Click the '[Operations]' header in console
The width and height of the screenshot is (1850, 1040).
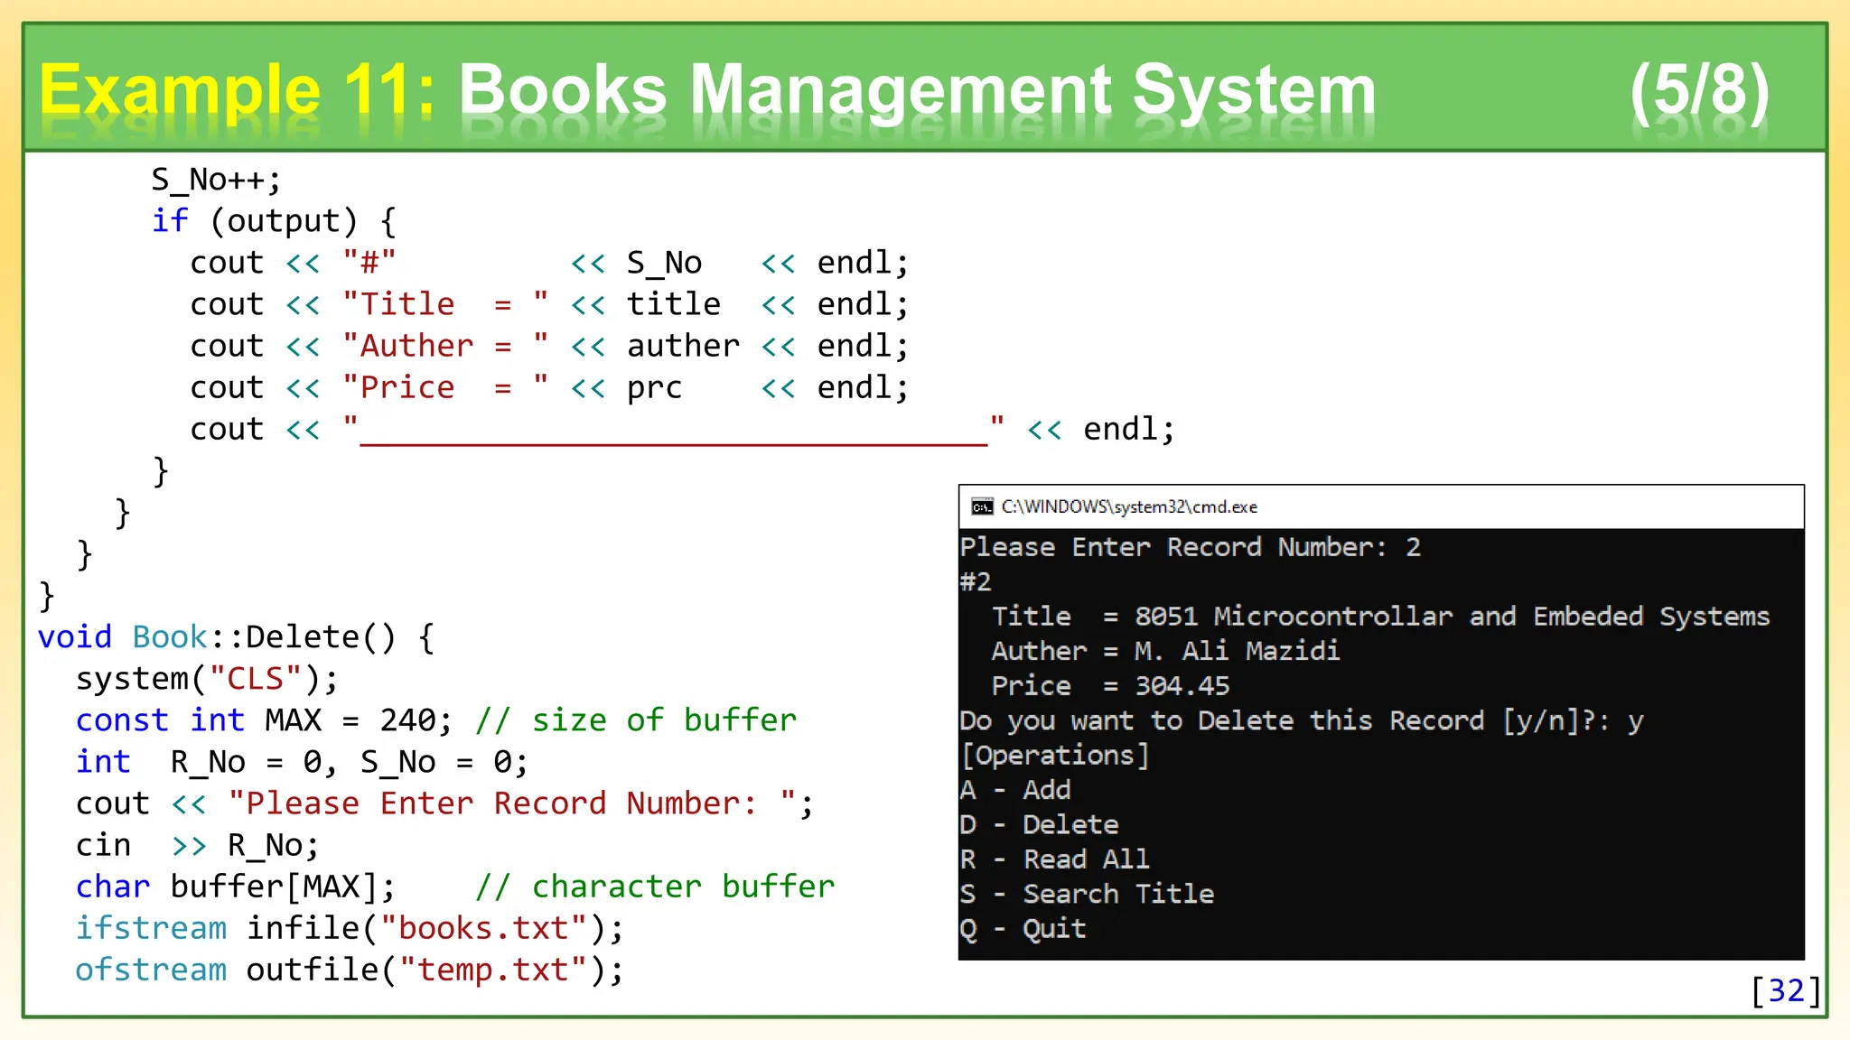(1054, 756)
